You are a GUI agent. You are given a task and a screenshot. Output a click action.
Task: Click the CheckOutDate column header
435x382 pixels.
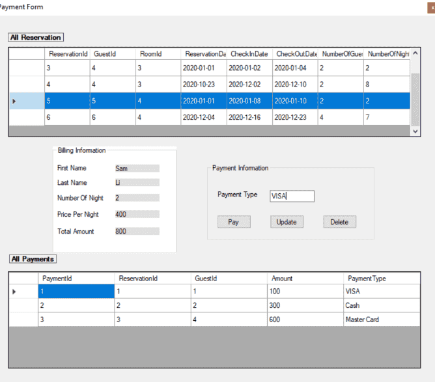(x=295, y=54)
